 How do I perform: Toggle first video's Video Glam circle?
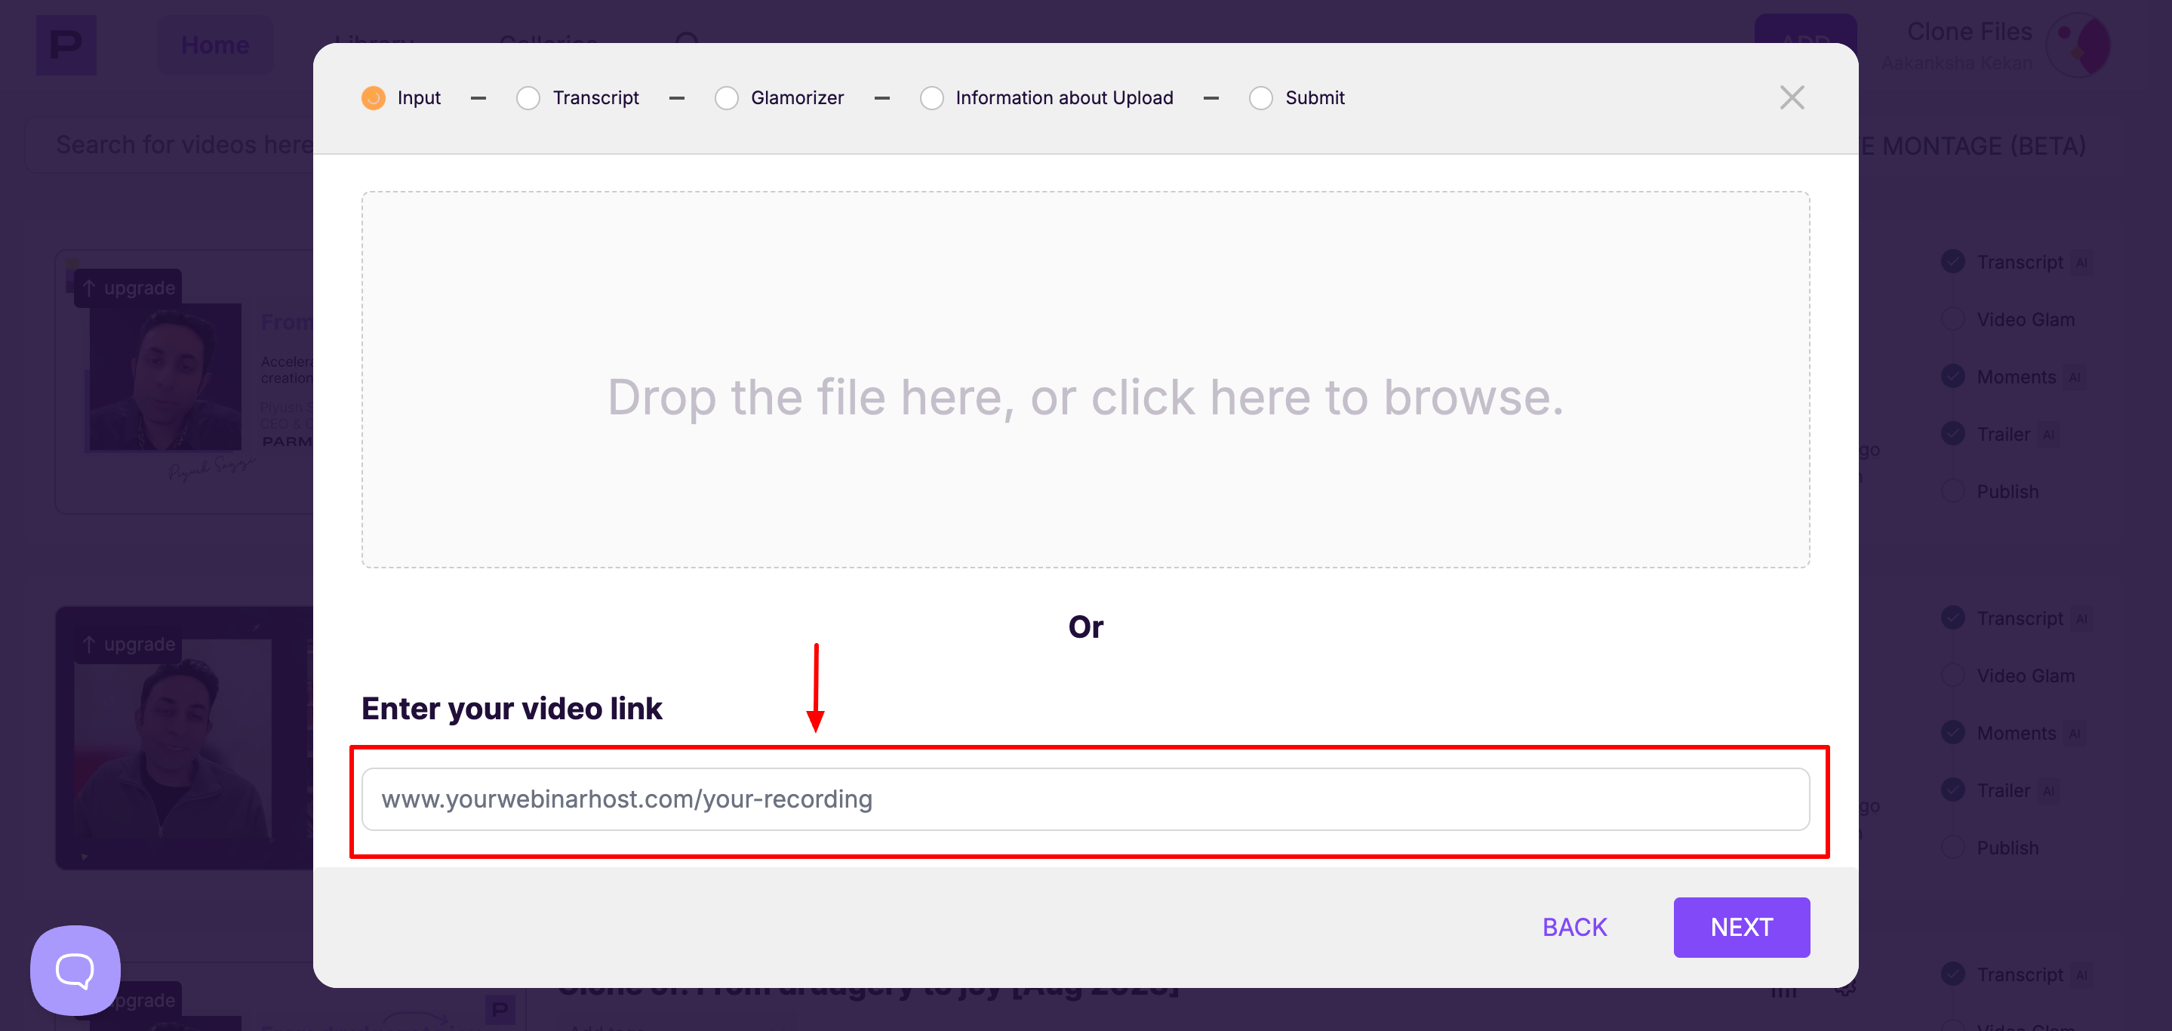(x=1953, y=319)
